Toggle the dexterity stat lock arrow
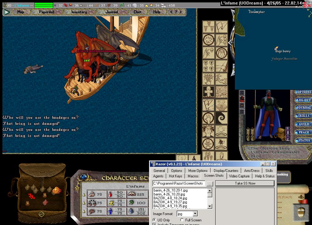 pos(84,203)
